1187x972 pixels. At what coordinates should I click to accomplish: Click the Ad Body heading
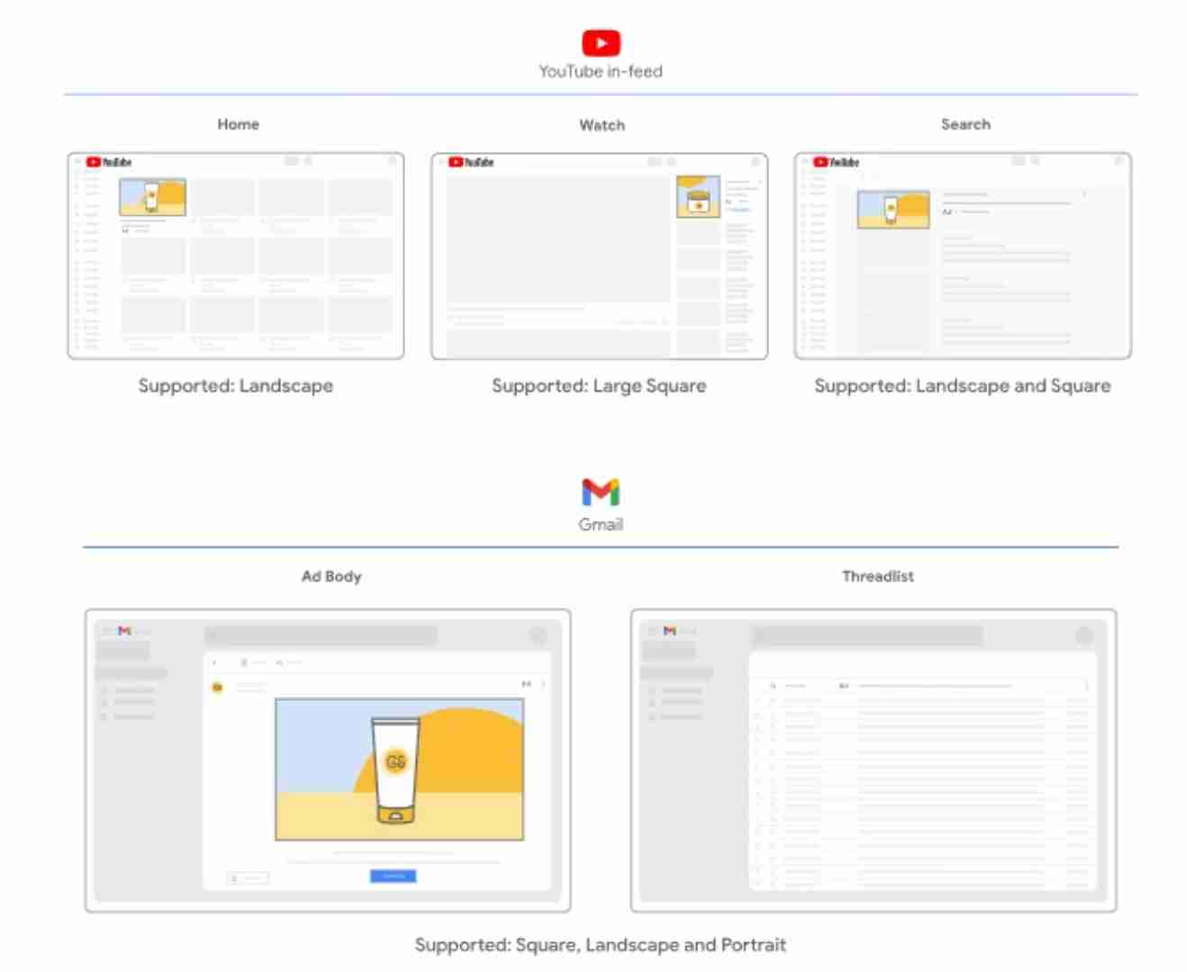[331, 576]
